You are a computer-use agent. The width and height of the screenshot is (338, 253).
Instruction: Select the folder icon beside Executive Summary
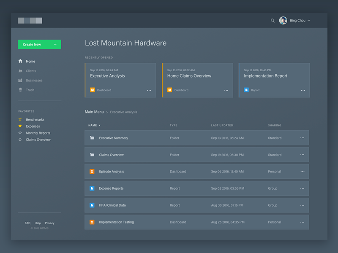(x=93, y=137)
